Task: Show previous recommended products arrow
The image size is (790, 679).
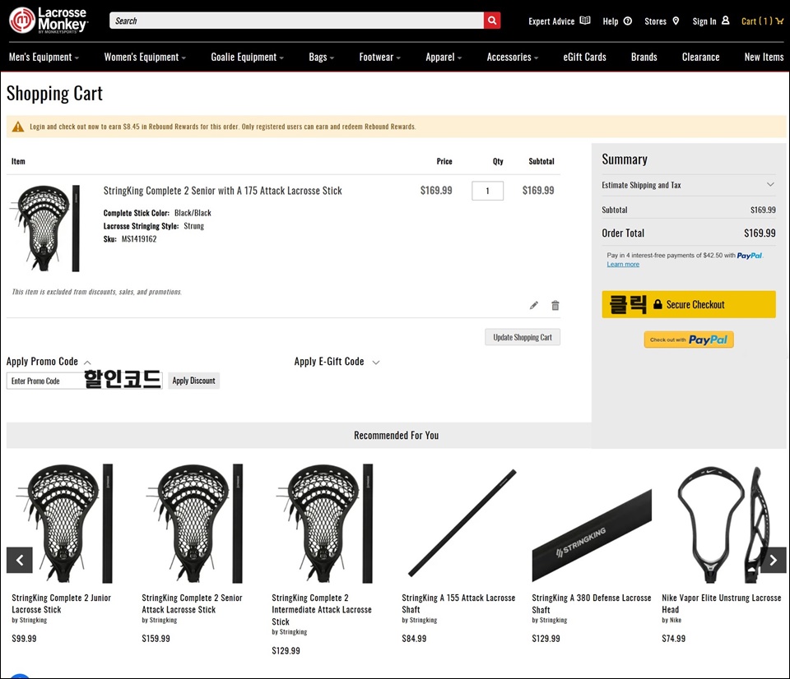Action: tap(20, 560)
